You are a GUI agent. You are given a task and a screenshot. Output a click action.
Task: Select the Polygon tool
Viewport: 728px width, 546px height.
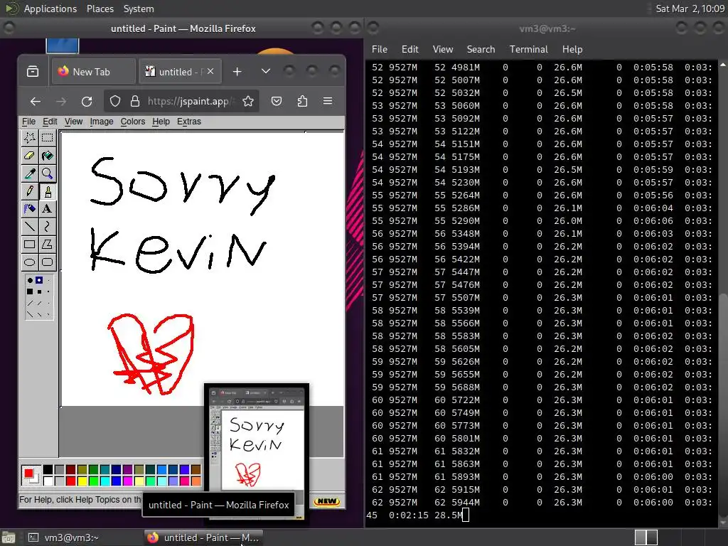point(47,245)
